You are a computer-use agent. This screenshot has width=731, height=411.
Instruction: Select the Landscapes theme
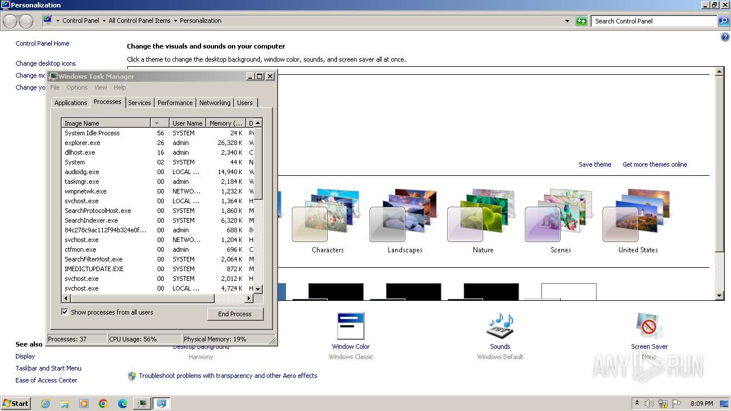(405, 221)
